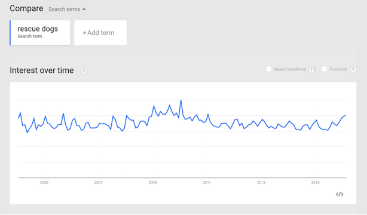Viewport: 367px width, 215px height.
Task: Click the News headlines label
Action: coord(290,69)
